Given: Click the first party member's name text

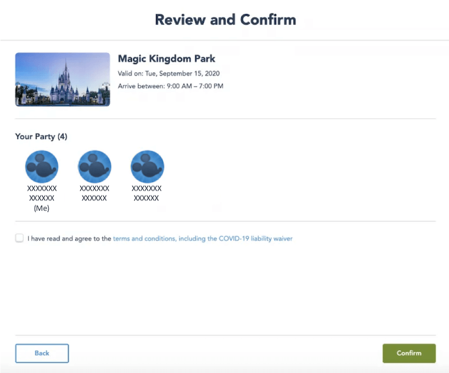Looking at the screenshot, I should point(42,193).
